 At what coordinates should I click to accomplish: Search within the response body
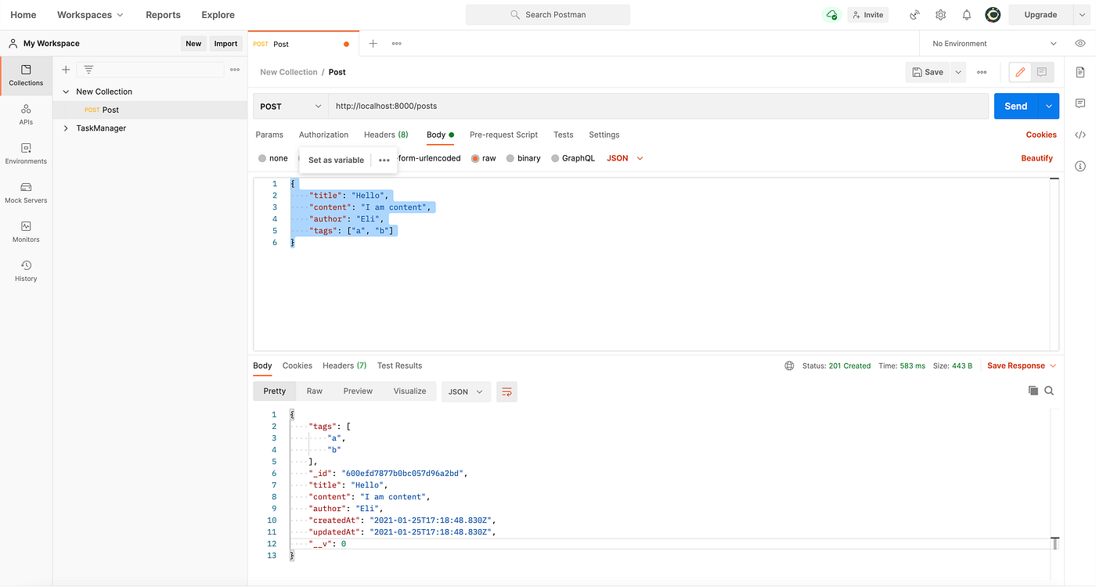(x=1049, y=390)
